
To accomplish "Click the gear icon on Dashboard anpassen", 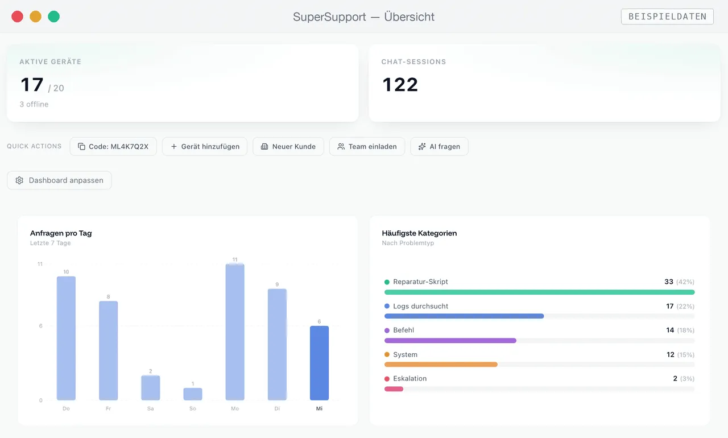I will click(19, 180).
